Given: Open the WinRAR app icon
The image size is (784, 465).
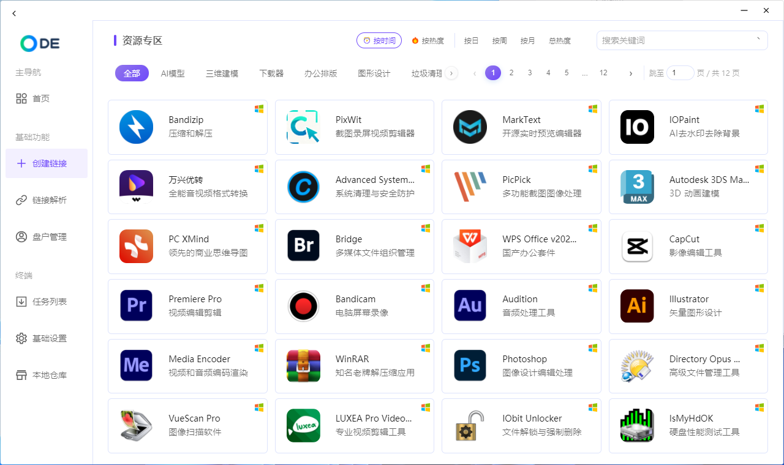Looking at the screenshot, I should pos(303,365).
